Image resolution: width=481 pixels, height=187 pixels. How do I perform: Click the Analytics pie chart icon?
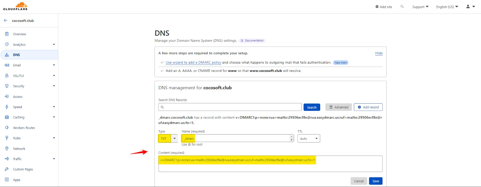(x=7, y=44)
